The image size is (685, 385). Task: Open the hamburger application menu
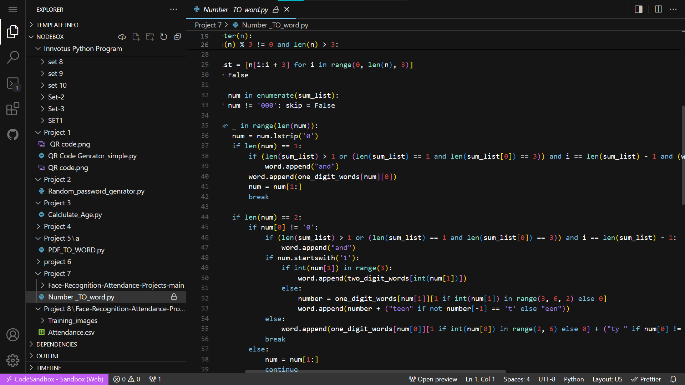13,10
